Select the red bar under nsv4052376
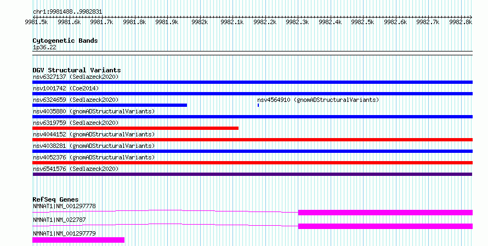Viewport: 488px width, 246px height. click(x=252, y=163)
